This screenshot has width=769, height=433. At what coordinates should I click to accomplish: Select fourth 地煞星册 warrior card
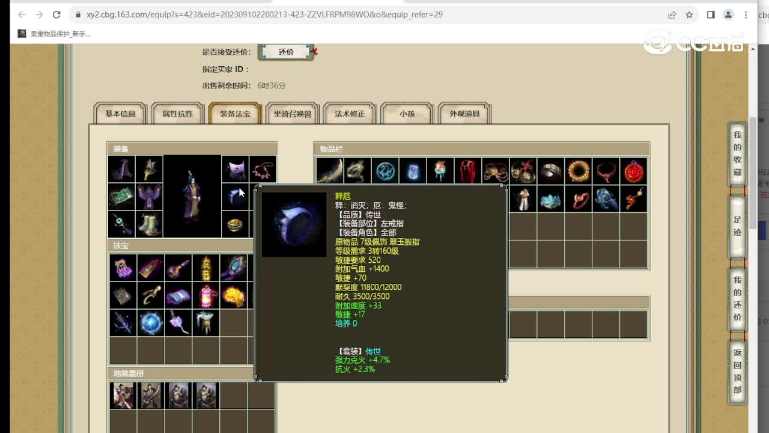click(206, 395)
